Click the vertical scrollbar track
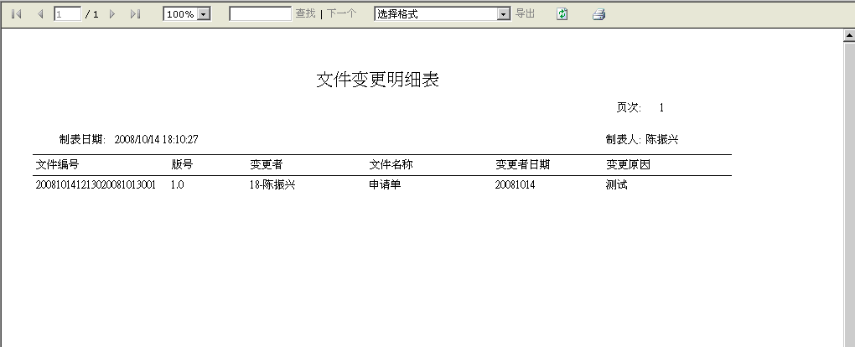 848,210
